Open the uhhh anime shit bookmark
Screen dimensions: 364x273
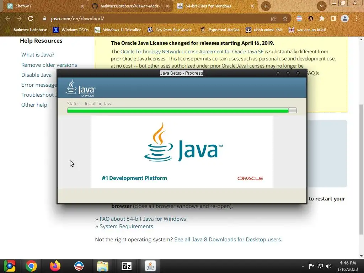click(264, 30)
